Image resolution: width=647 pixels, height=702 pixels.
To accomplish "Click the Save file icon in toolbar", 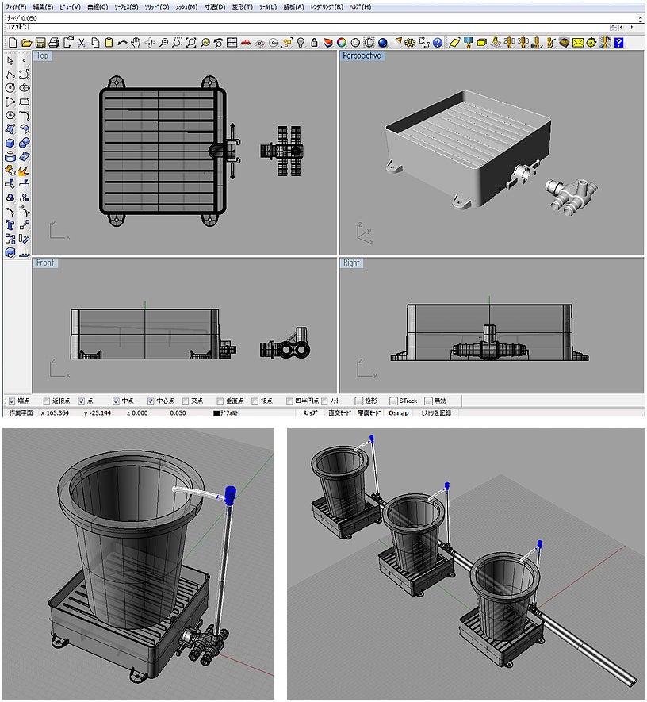I will [40, 42].
